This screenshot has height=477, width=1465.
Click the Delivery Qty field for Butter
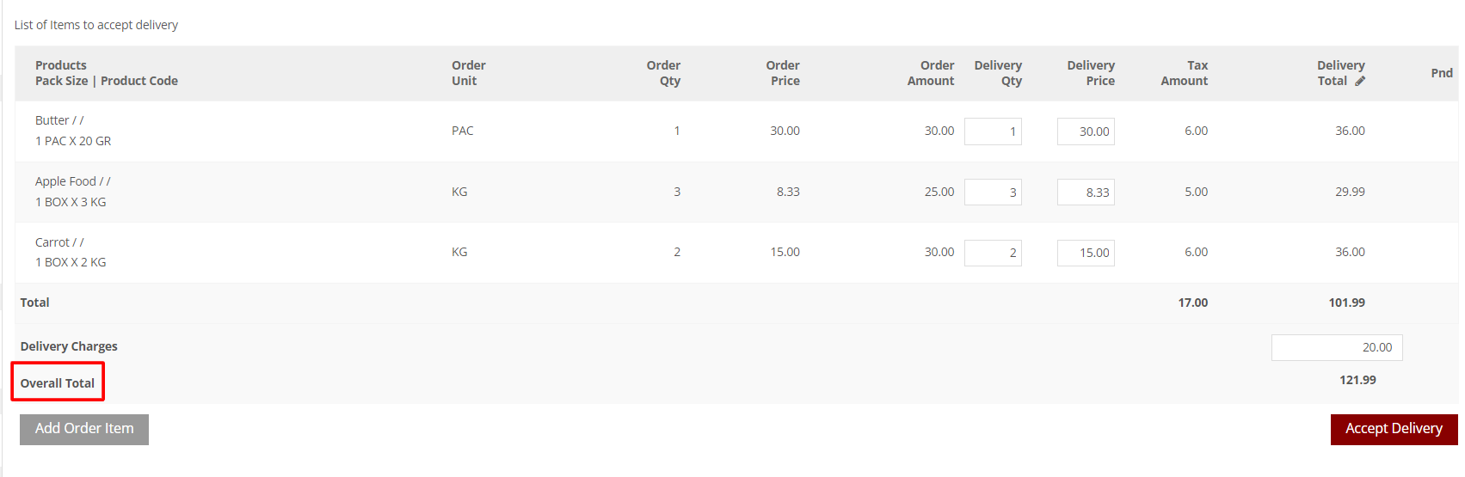(x=993, y=131)
